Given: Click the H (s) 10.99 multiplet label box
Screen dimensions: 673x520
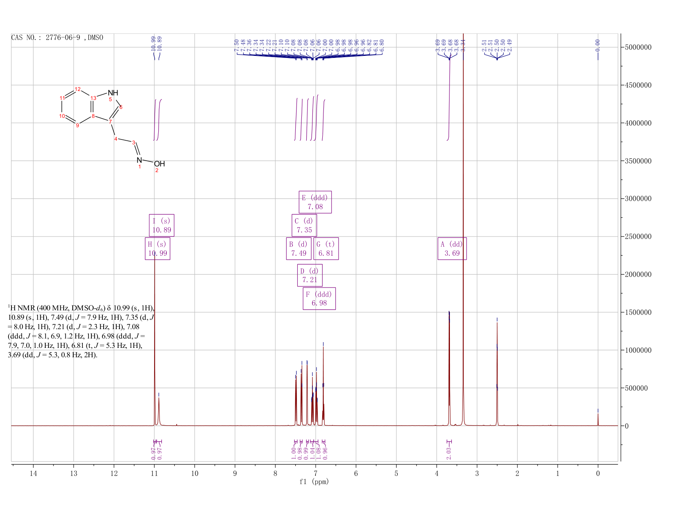Looking at the screenshot, I should 157,248.
